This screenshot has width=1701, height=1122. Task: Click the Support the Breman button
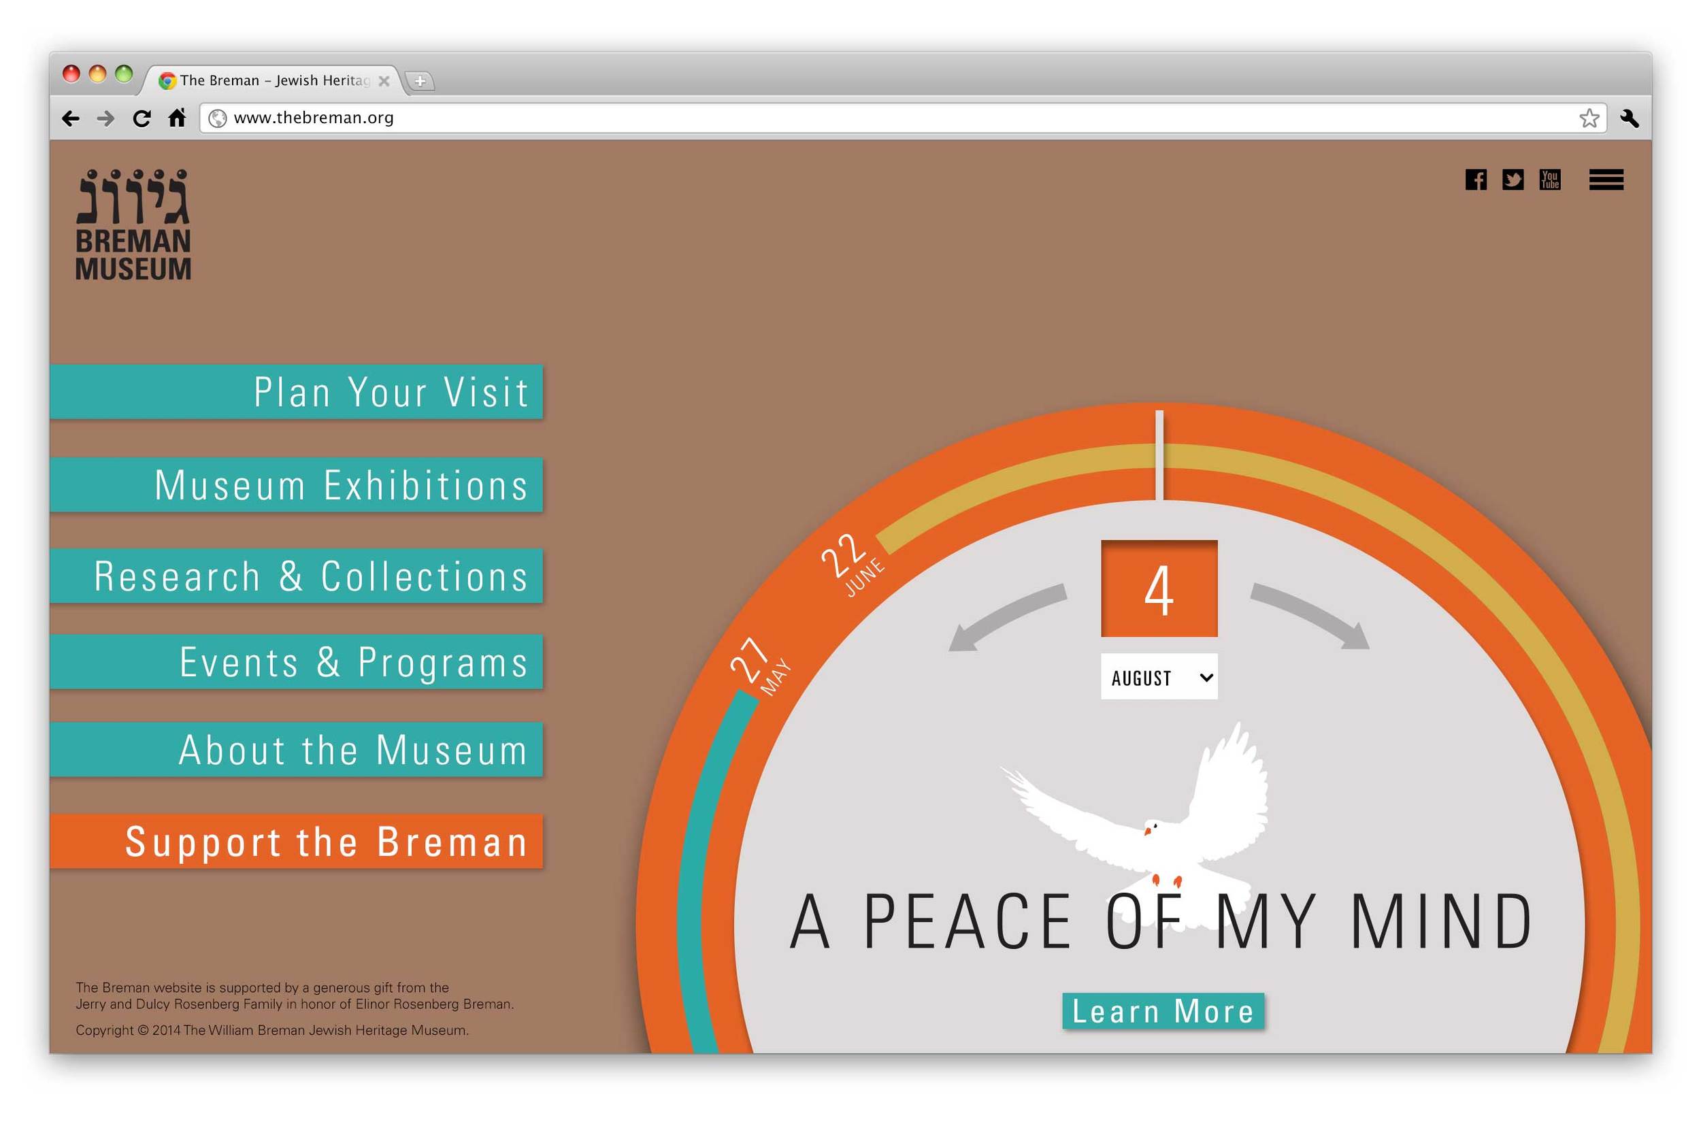[x=296, y=841]
